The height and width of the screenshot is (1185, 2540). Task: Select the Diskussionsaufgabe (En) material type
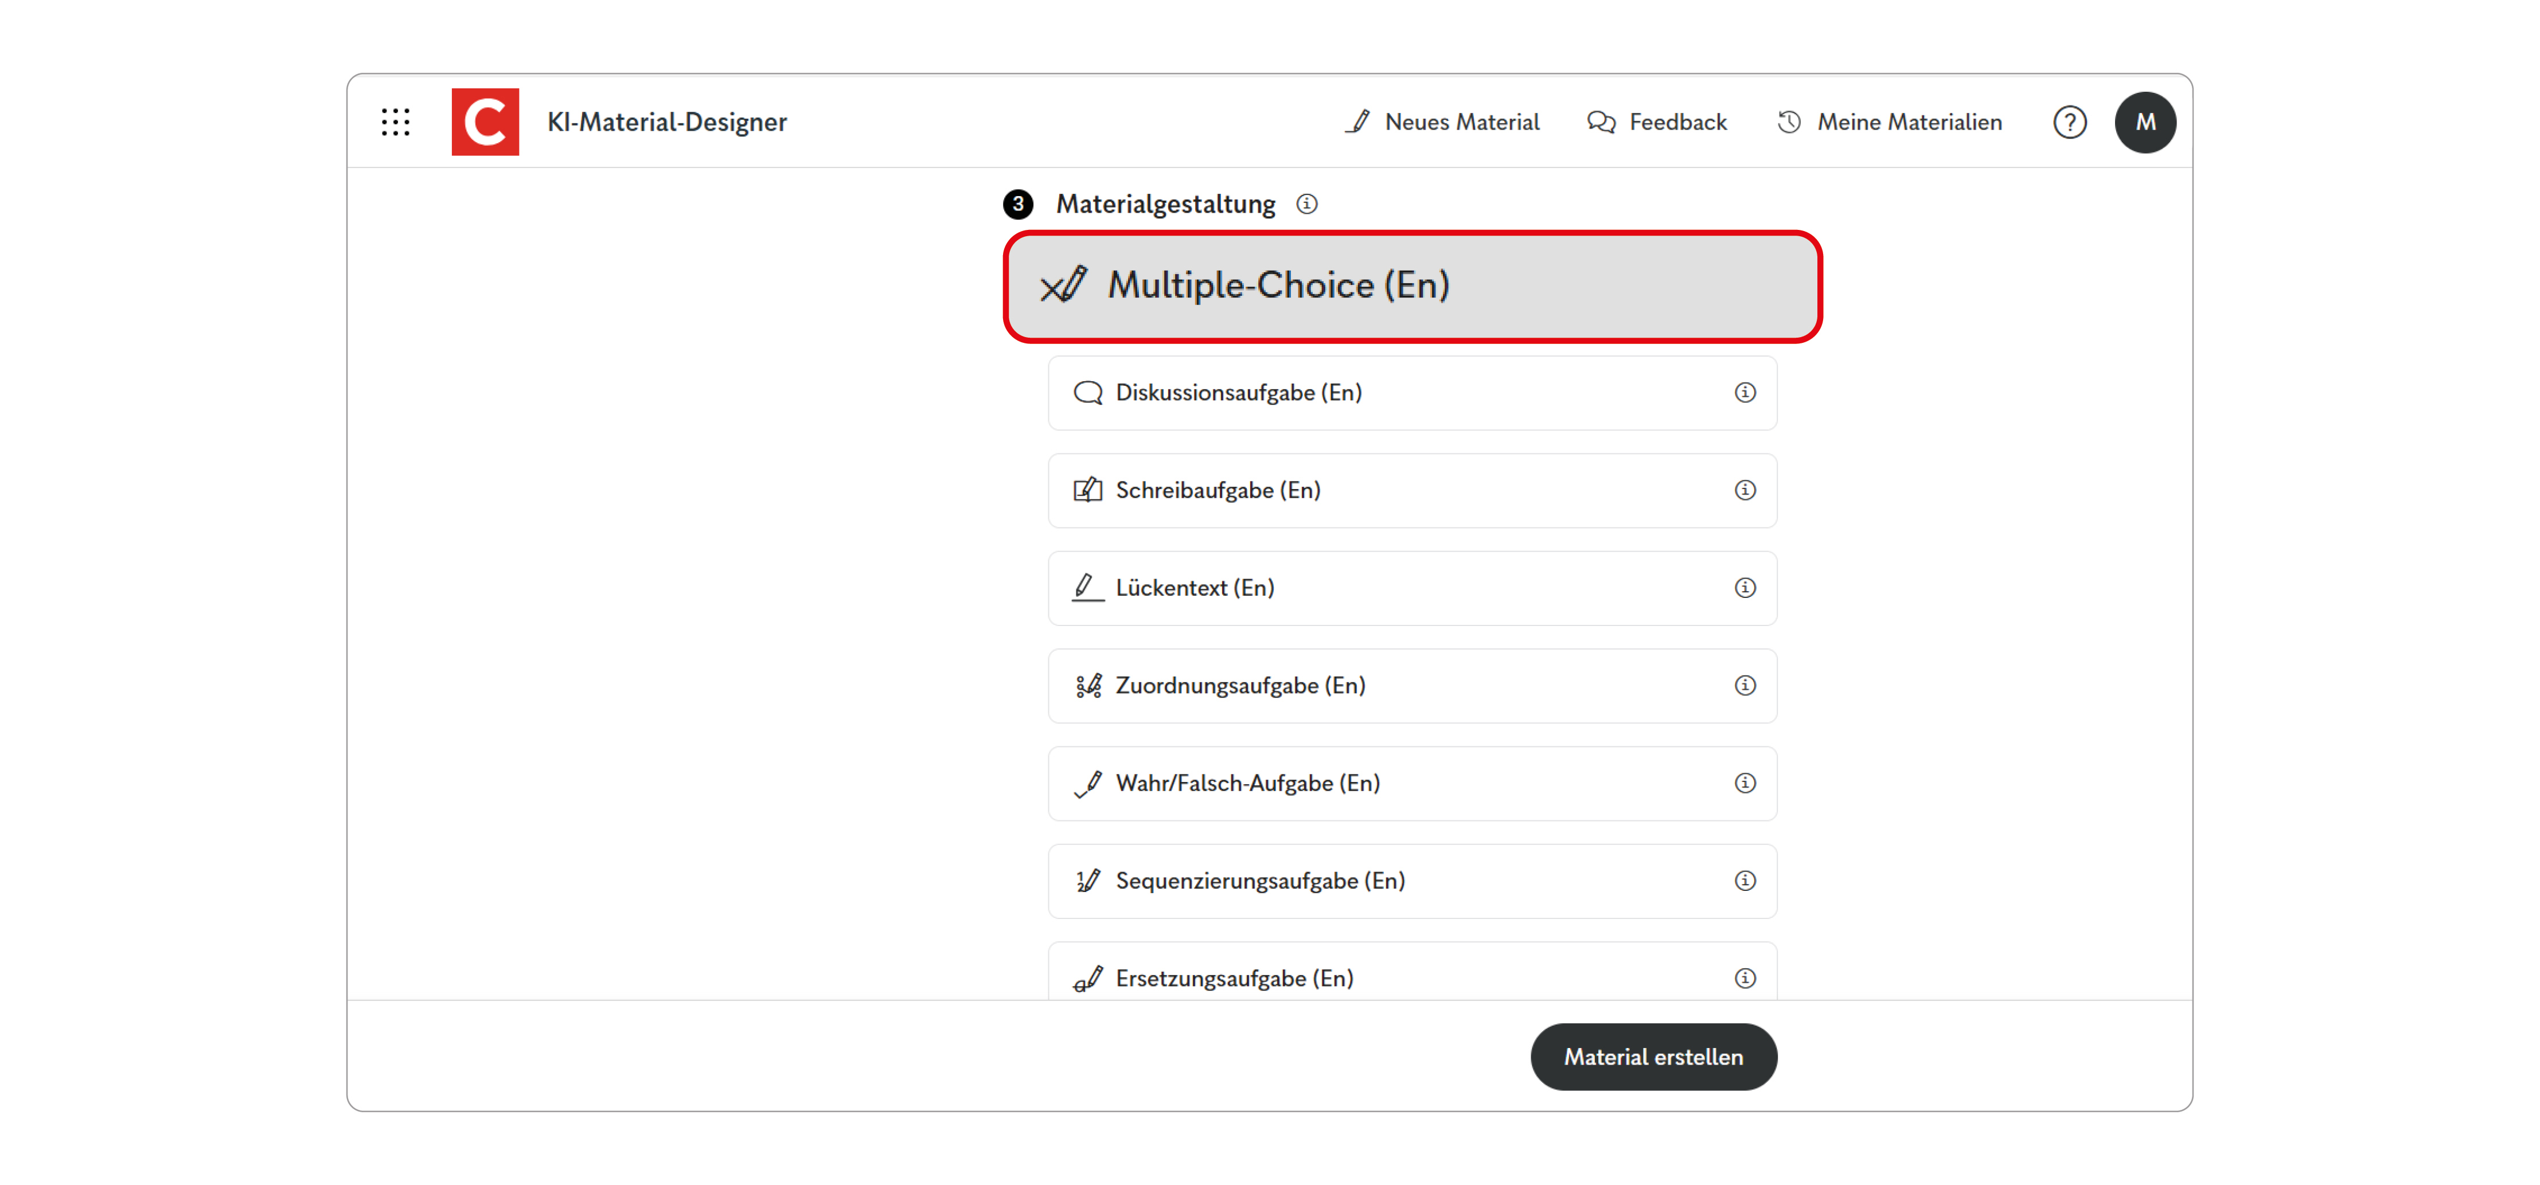1331,392
